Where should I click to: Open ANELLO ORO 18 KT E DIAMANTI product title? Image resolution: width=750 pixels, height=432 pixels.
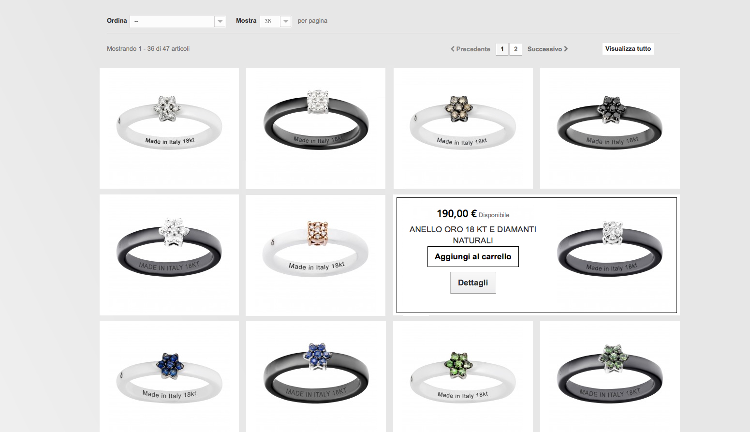point(473,235)
